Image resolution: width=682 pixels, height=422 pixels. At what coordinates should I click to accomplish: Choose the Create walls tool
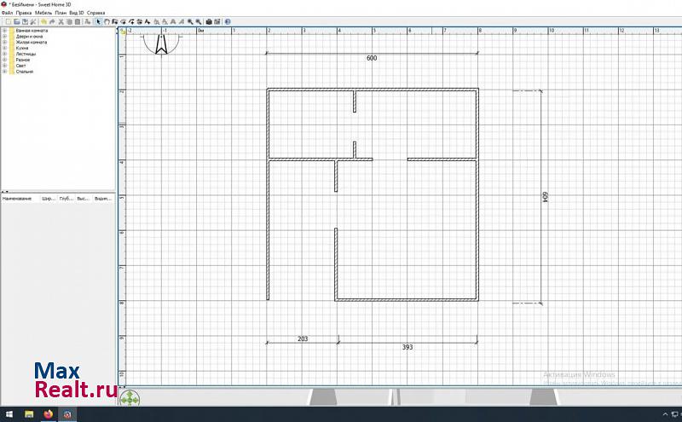(x=114, y=21)
